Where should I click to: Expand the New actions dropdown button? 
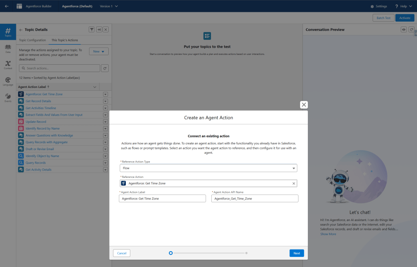(x=99, y=51)
